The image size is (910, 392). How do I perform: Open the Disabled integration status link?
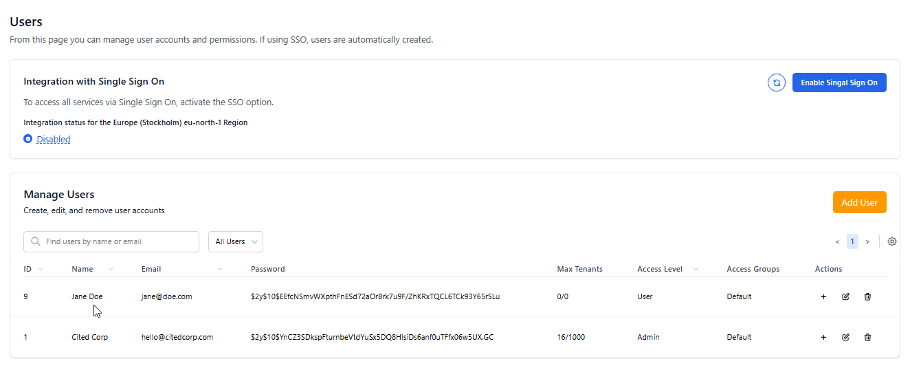(x=54, y=139)
